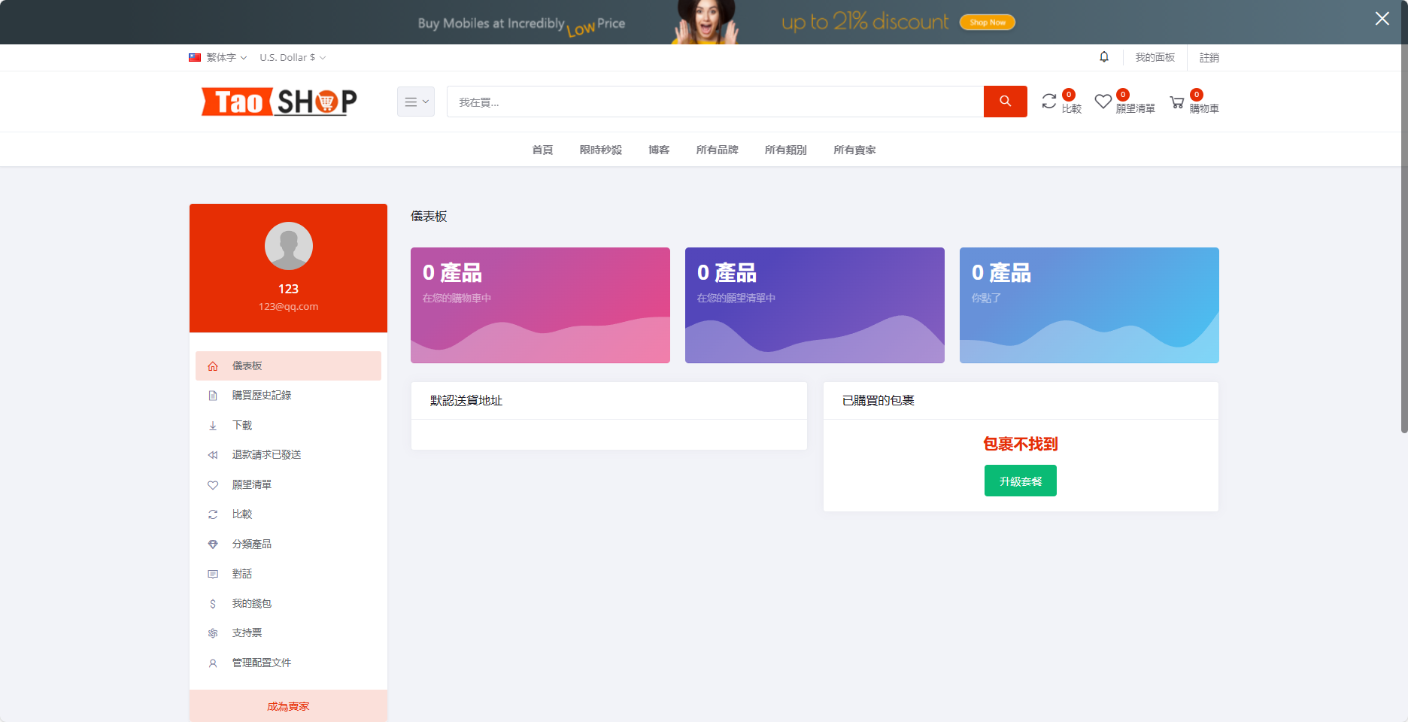Click the sidebar 願望清單 heart icon

213,485
